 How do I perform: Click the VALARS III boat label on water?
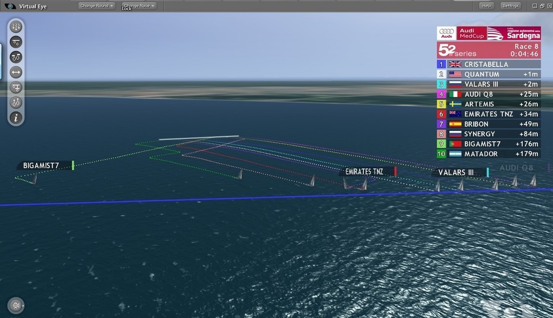coord(460,172)
